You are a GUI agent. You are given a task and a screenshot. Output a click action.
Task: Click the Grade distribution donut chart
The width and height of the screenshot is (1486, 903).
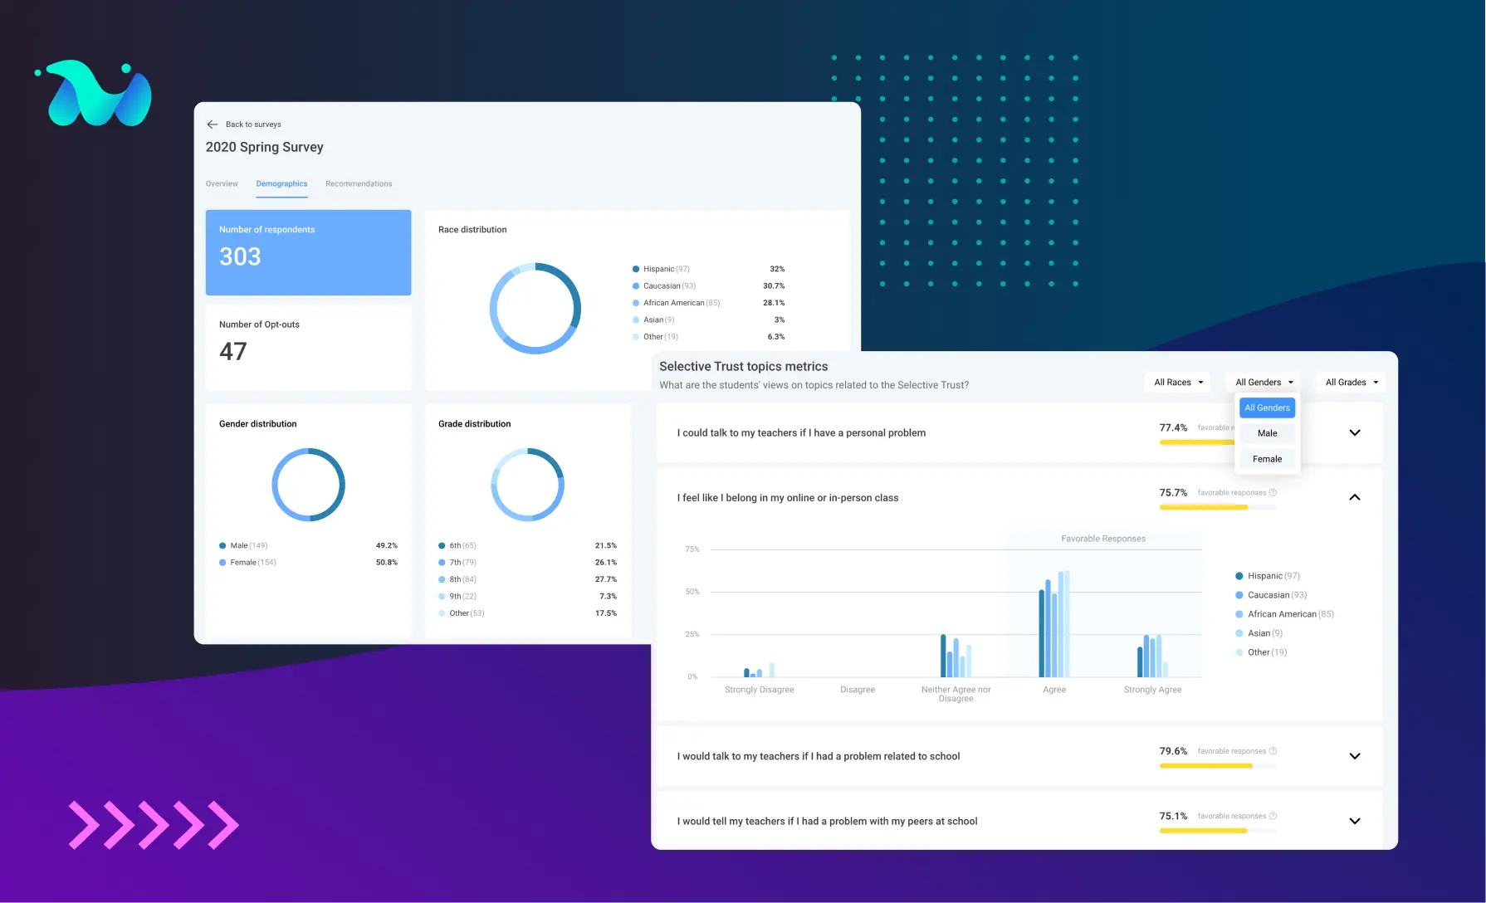[527, 485]
